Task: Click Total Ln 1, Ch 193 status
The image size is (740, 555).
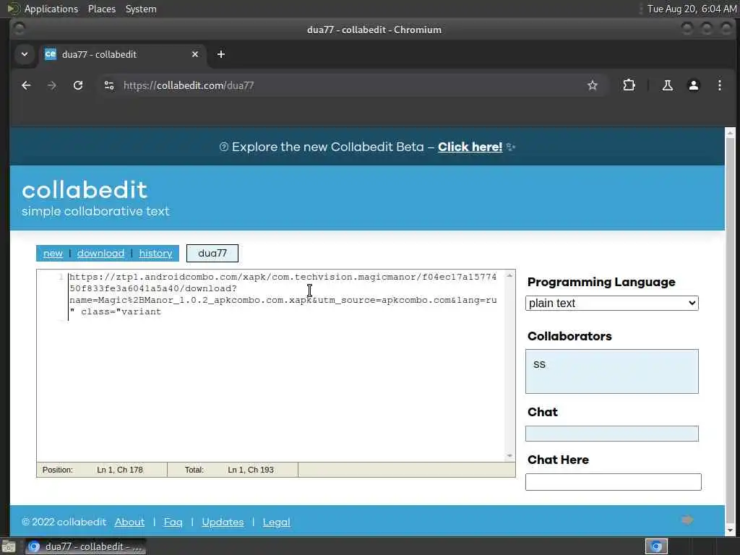Action: (233, 470)
